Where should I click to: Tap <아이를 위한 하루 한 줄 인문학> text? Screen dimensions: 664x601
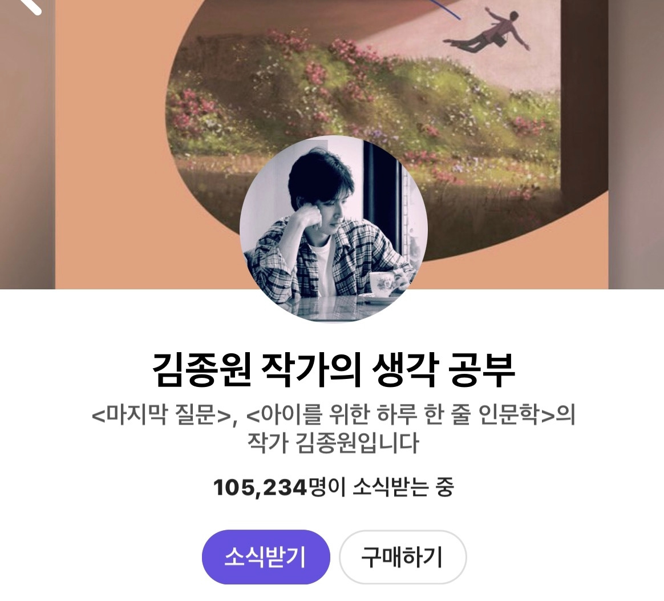(x=400, y=416)
